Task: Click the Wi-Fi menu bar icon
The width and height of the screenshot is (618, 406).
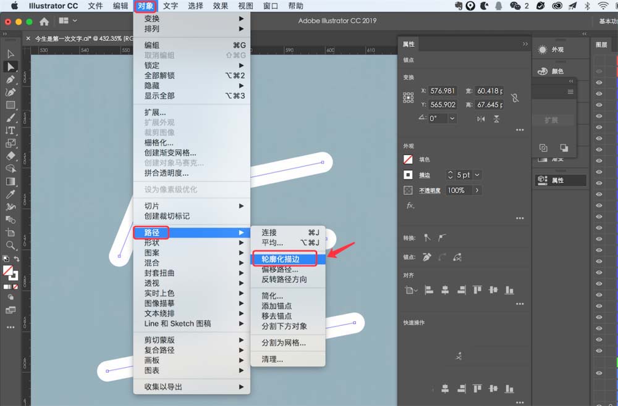Action: pyautogui.click(x=603, y=6)
